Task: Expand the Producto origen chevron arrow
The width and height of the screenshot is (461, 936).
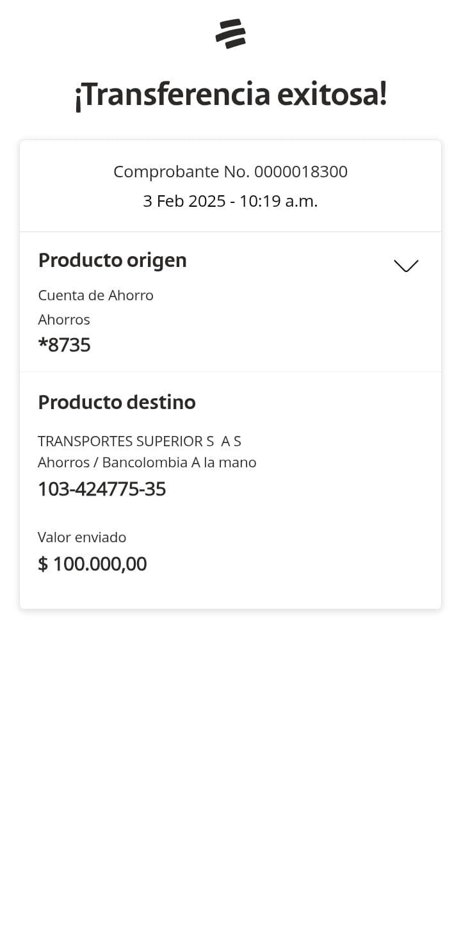Action: pyautogui.click(x=406, y=266)
